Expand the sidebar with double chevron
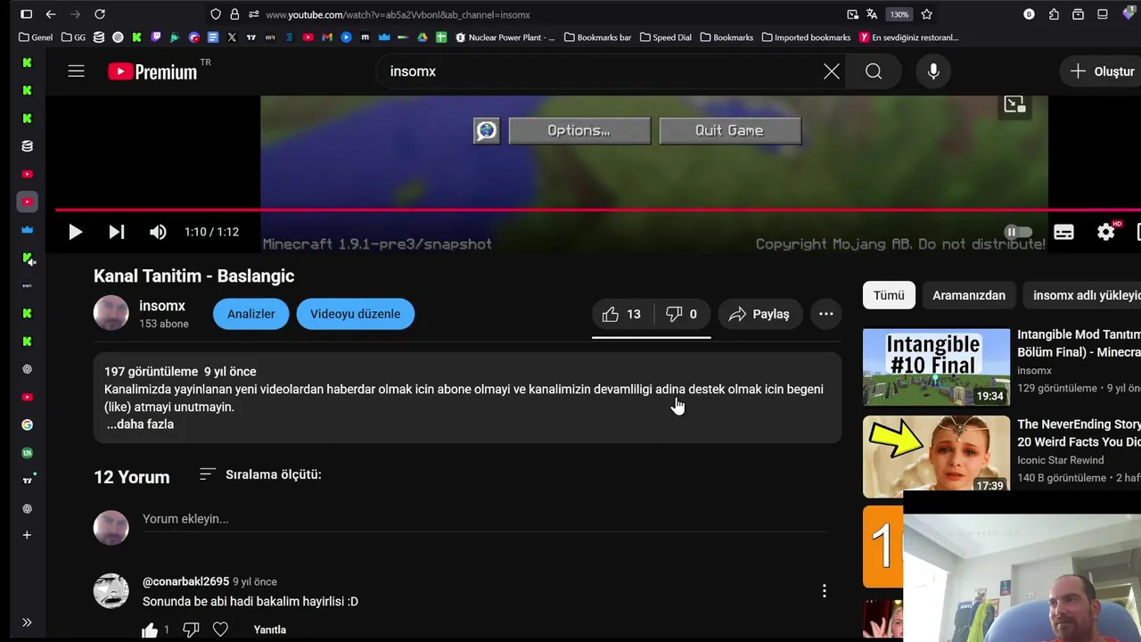This screenshot has width=1141, height=642. pyautogui.click(x=27, y=622)
